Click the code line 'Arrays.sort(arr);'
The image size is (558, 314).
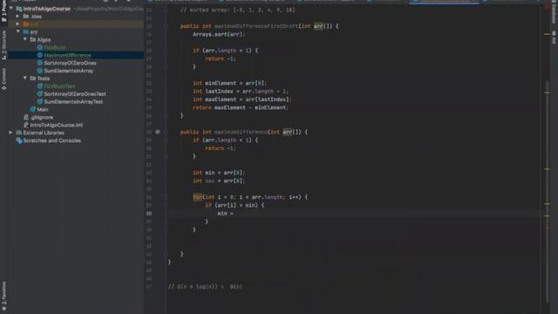[x=219, y=34]
